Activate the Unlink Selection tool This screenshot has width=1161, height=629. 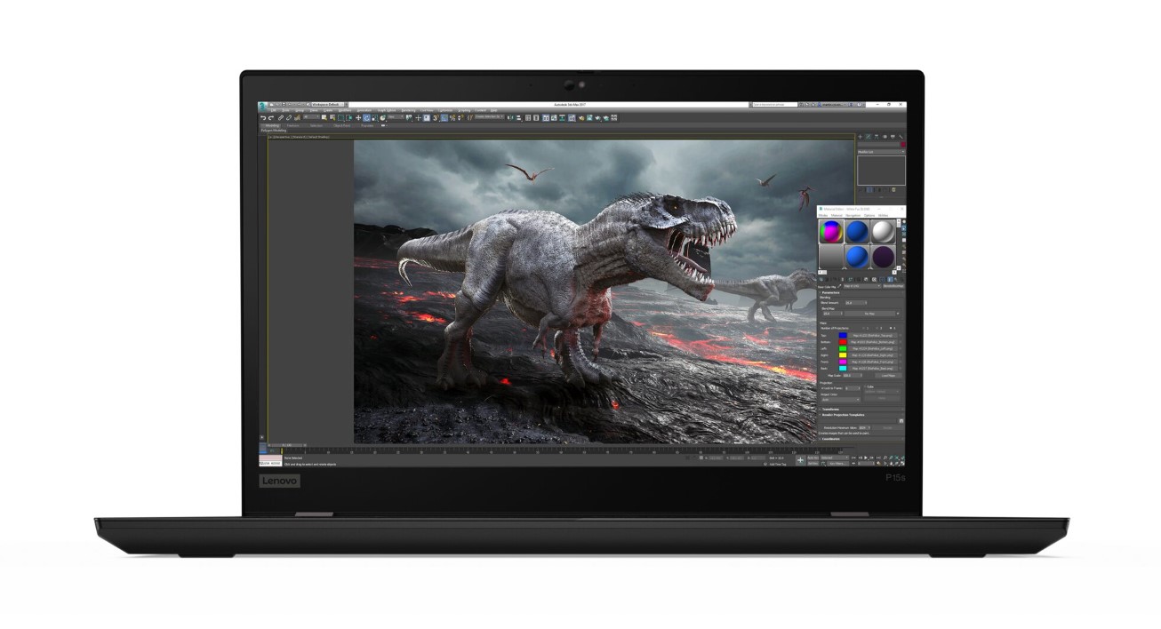tap(289, 117)
